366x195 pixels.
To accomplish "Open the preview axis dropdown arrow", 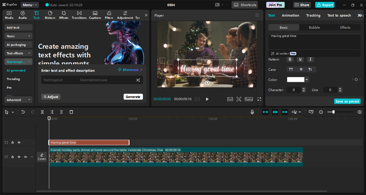I will point(300,112).
